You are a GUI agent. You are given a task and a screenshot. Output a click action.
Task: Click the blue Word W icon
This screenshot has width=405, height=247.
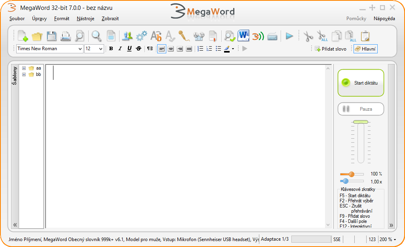coord(243,36)
